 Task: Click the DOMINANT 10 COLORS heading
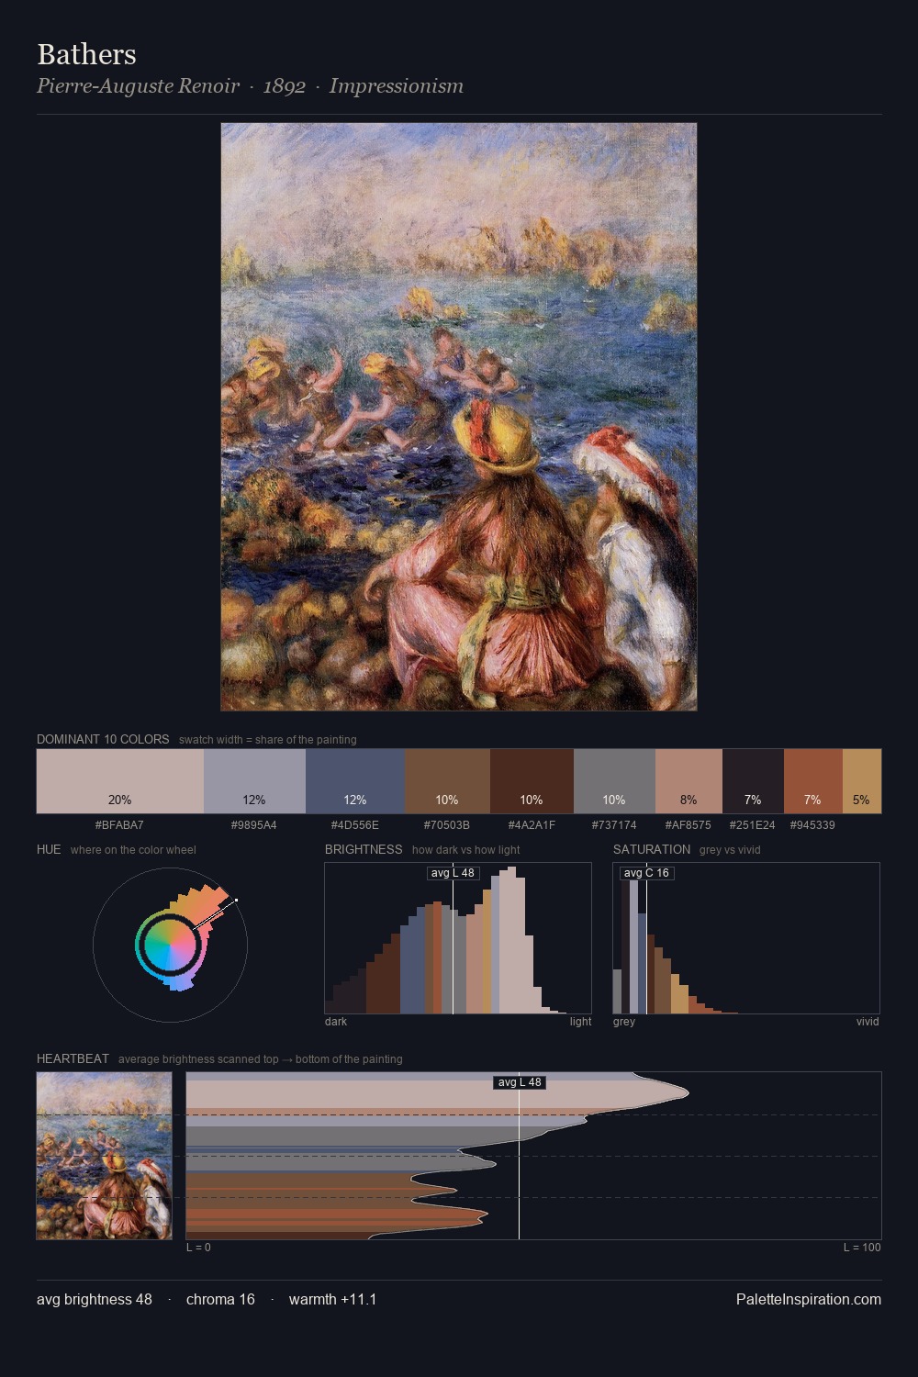point(103,739)
